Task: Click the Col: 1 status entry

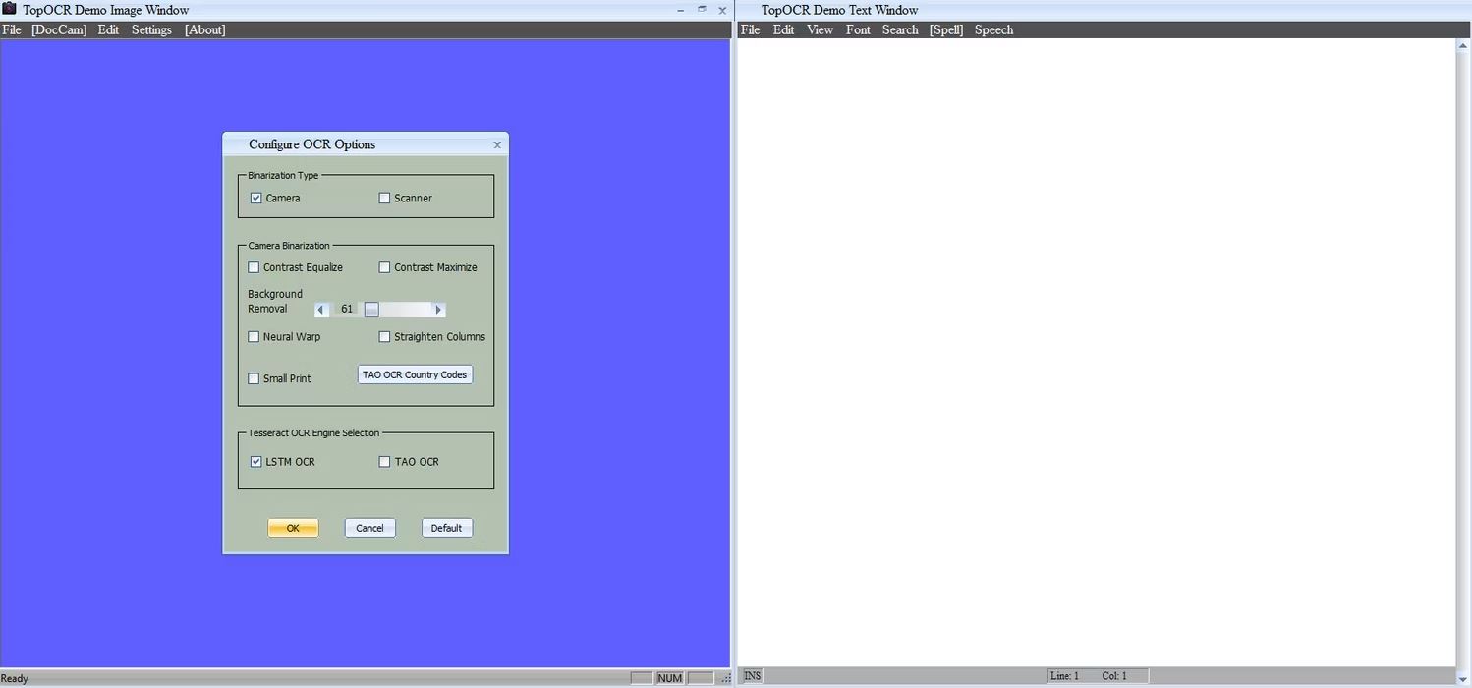Action: click(x=1114, y=676)
